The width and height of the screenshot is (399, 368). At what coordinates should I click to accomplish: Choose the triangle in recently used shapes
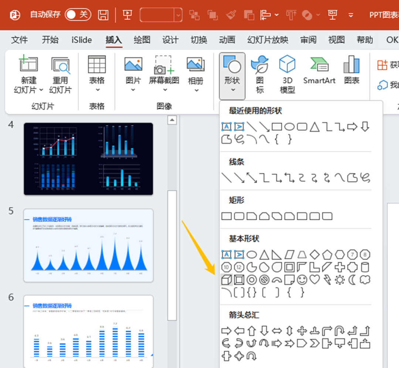point(314,126)
